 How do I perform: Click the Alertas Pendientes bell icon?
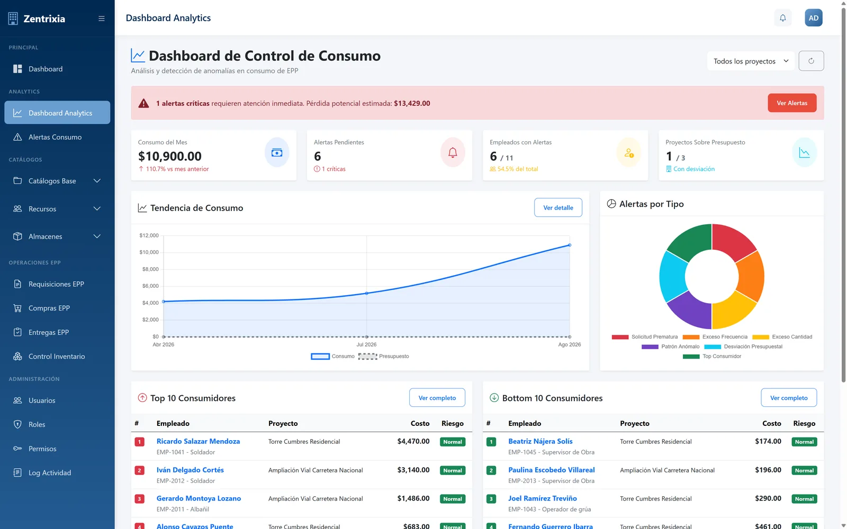click(453, 152)
